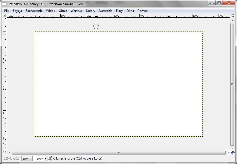Click the paintbrush tool icon in status bar
The height and width of the screenshot is (164, 237).
tap(50, 158)
